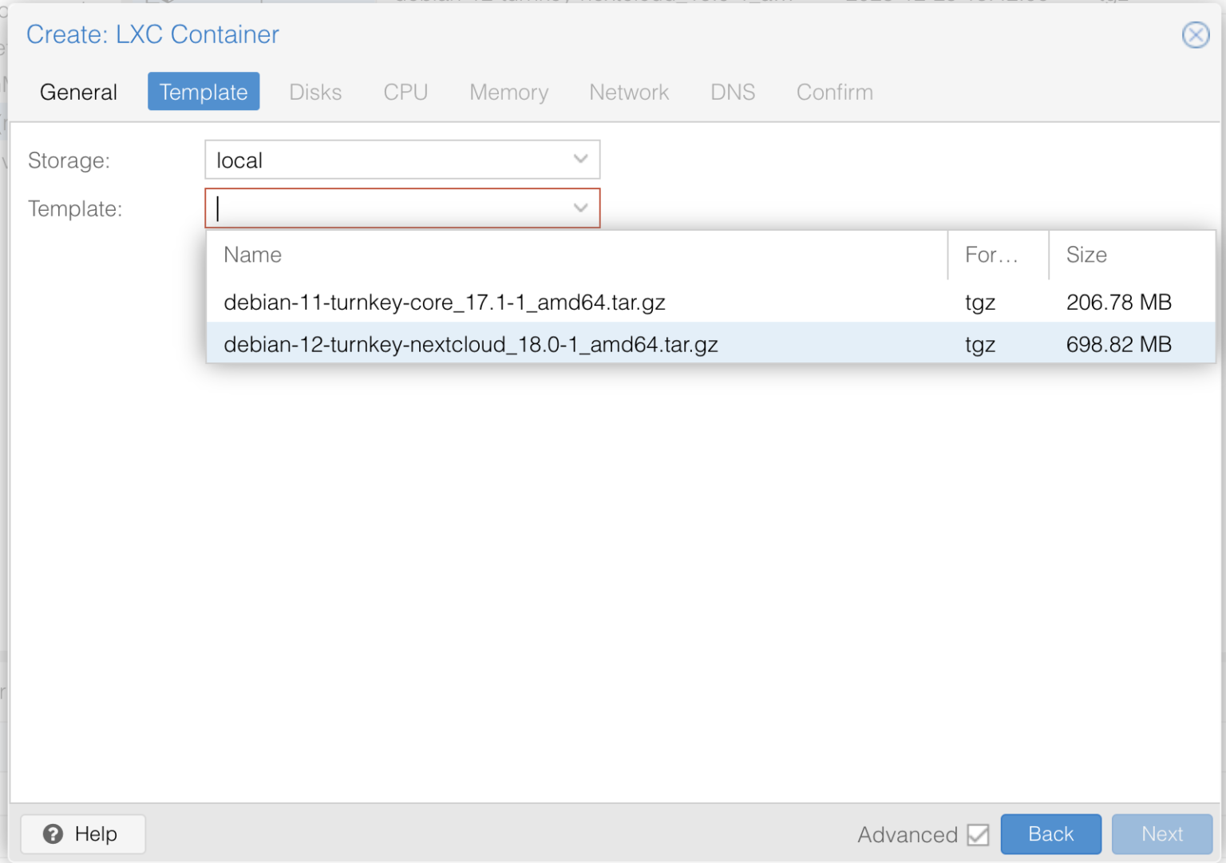Close the Create LXC Container dialog
1226x863 pixels.
point(1195,34)
